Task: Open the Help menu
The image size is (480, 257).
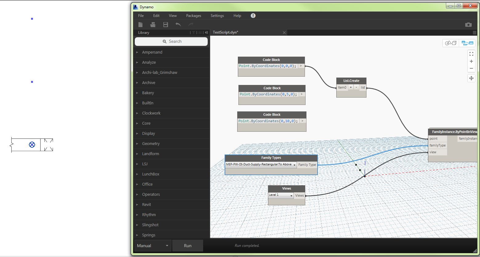Action: click(x=237, y=16)
